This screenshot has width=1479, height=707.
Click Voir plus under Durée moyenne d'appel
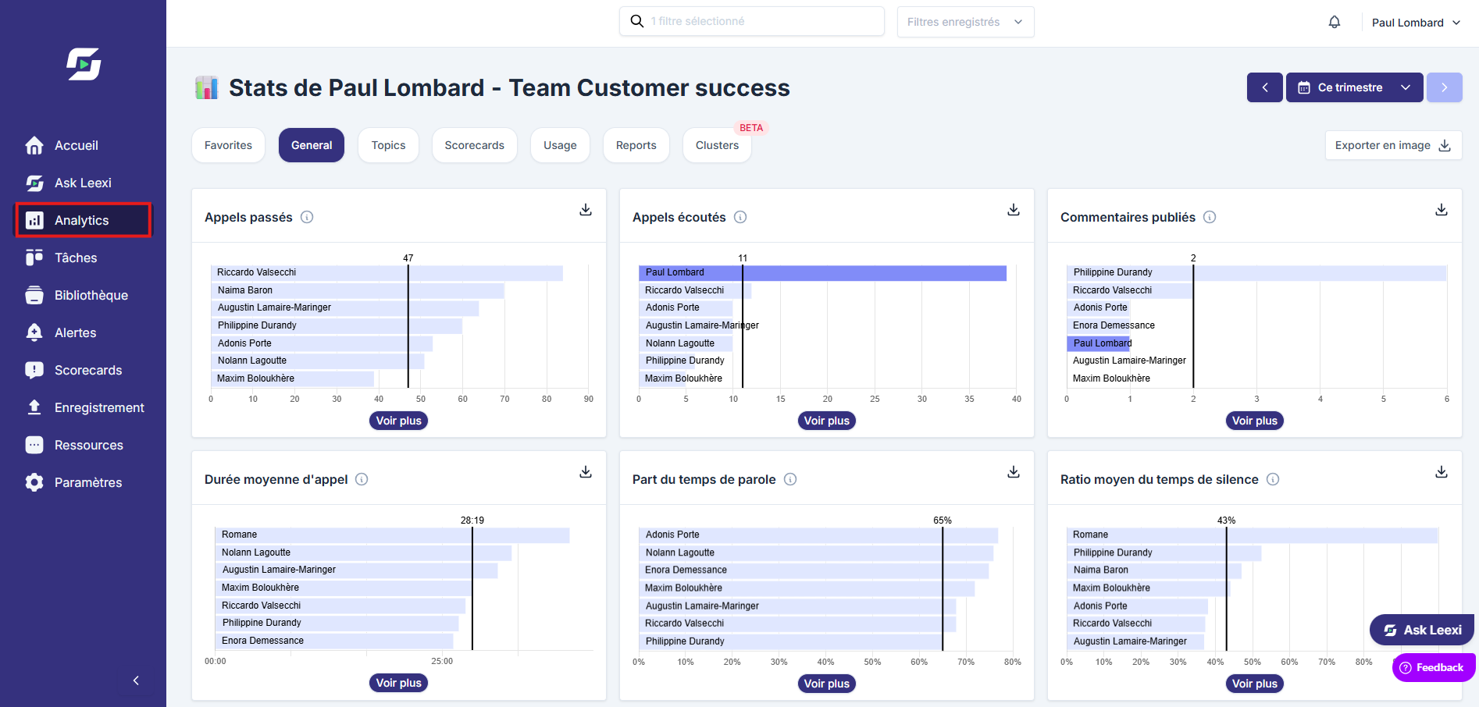tap(398, 683)
